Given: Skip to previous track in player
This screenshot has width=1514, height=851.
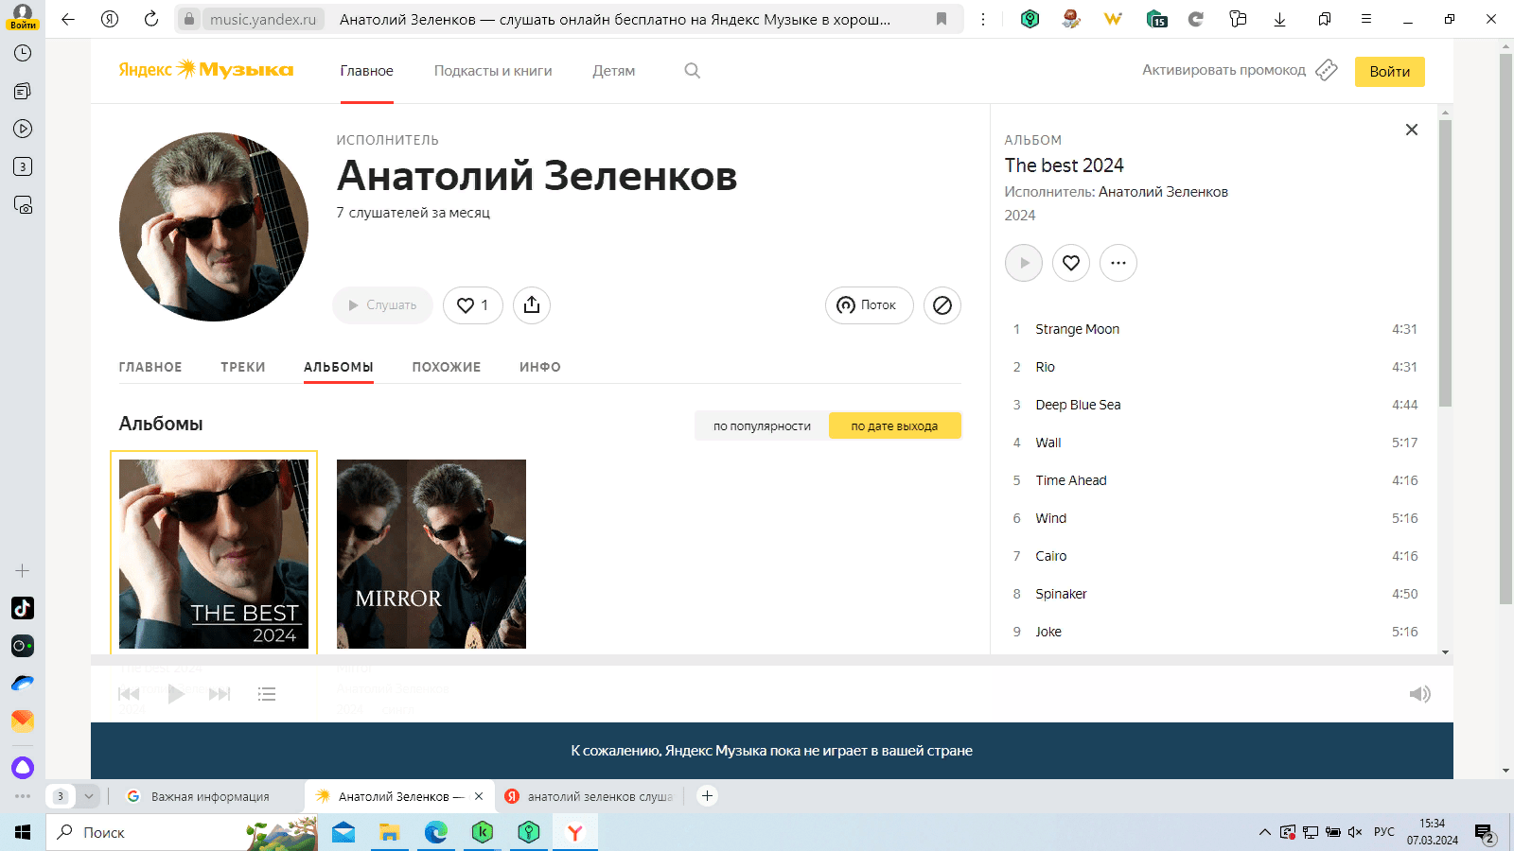Looking at the screenshot, I should 129,694.
